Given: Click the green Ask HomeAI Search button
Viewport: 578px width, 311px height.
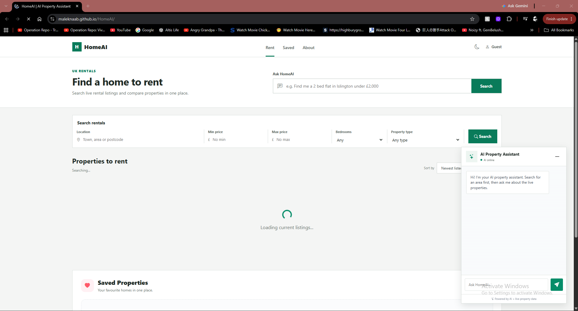Looking at the screenshot, I should point(486,86).
